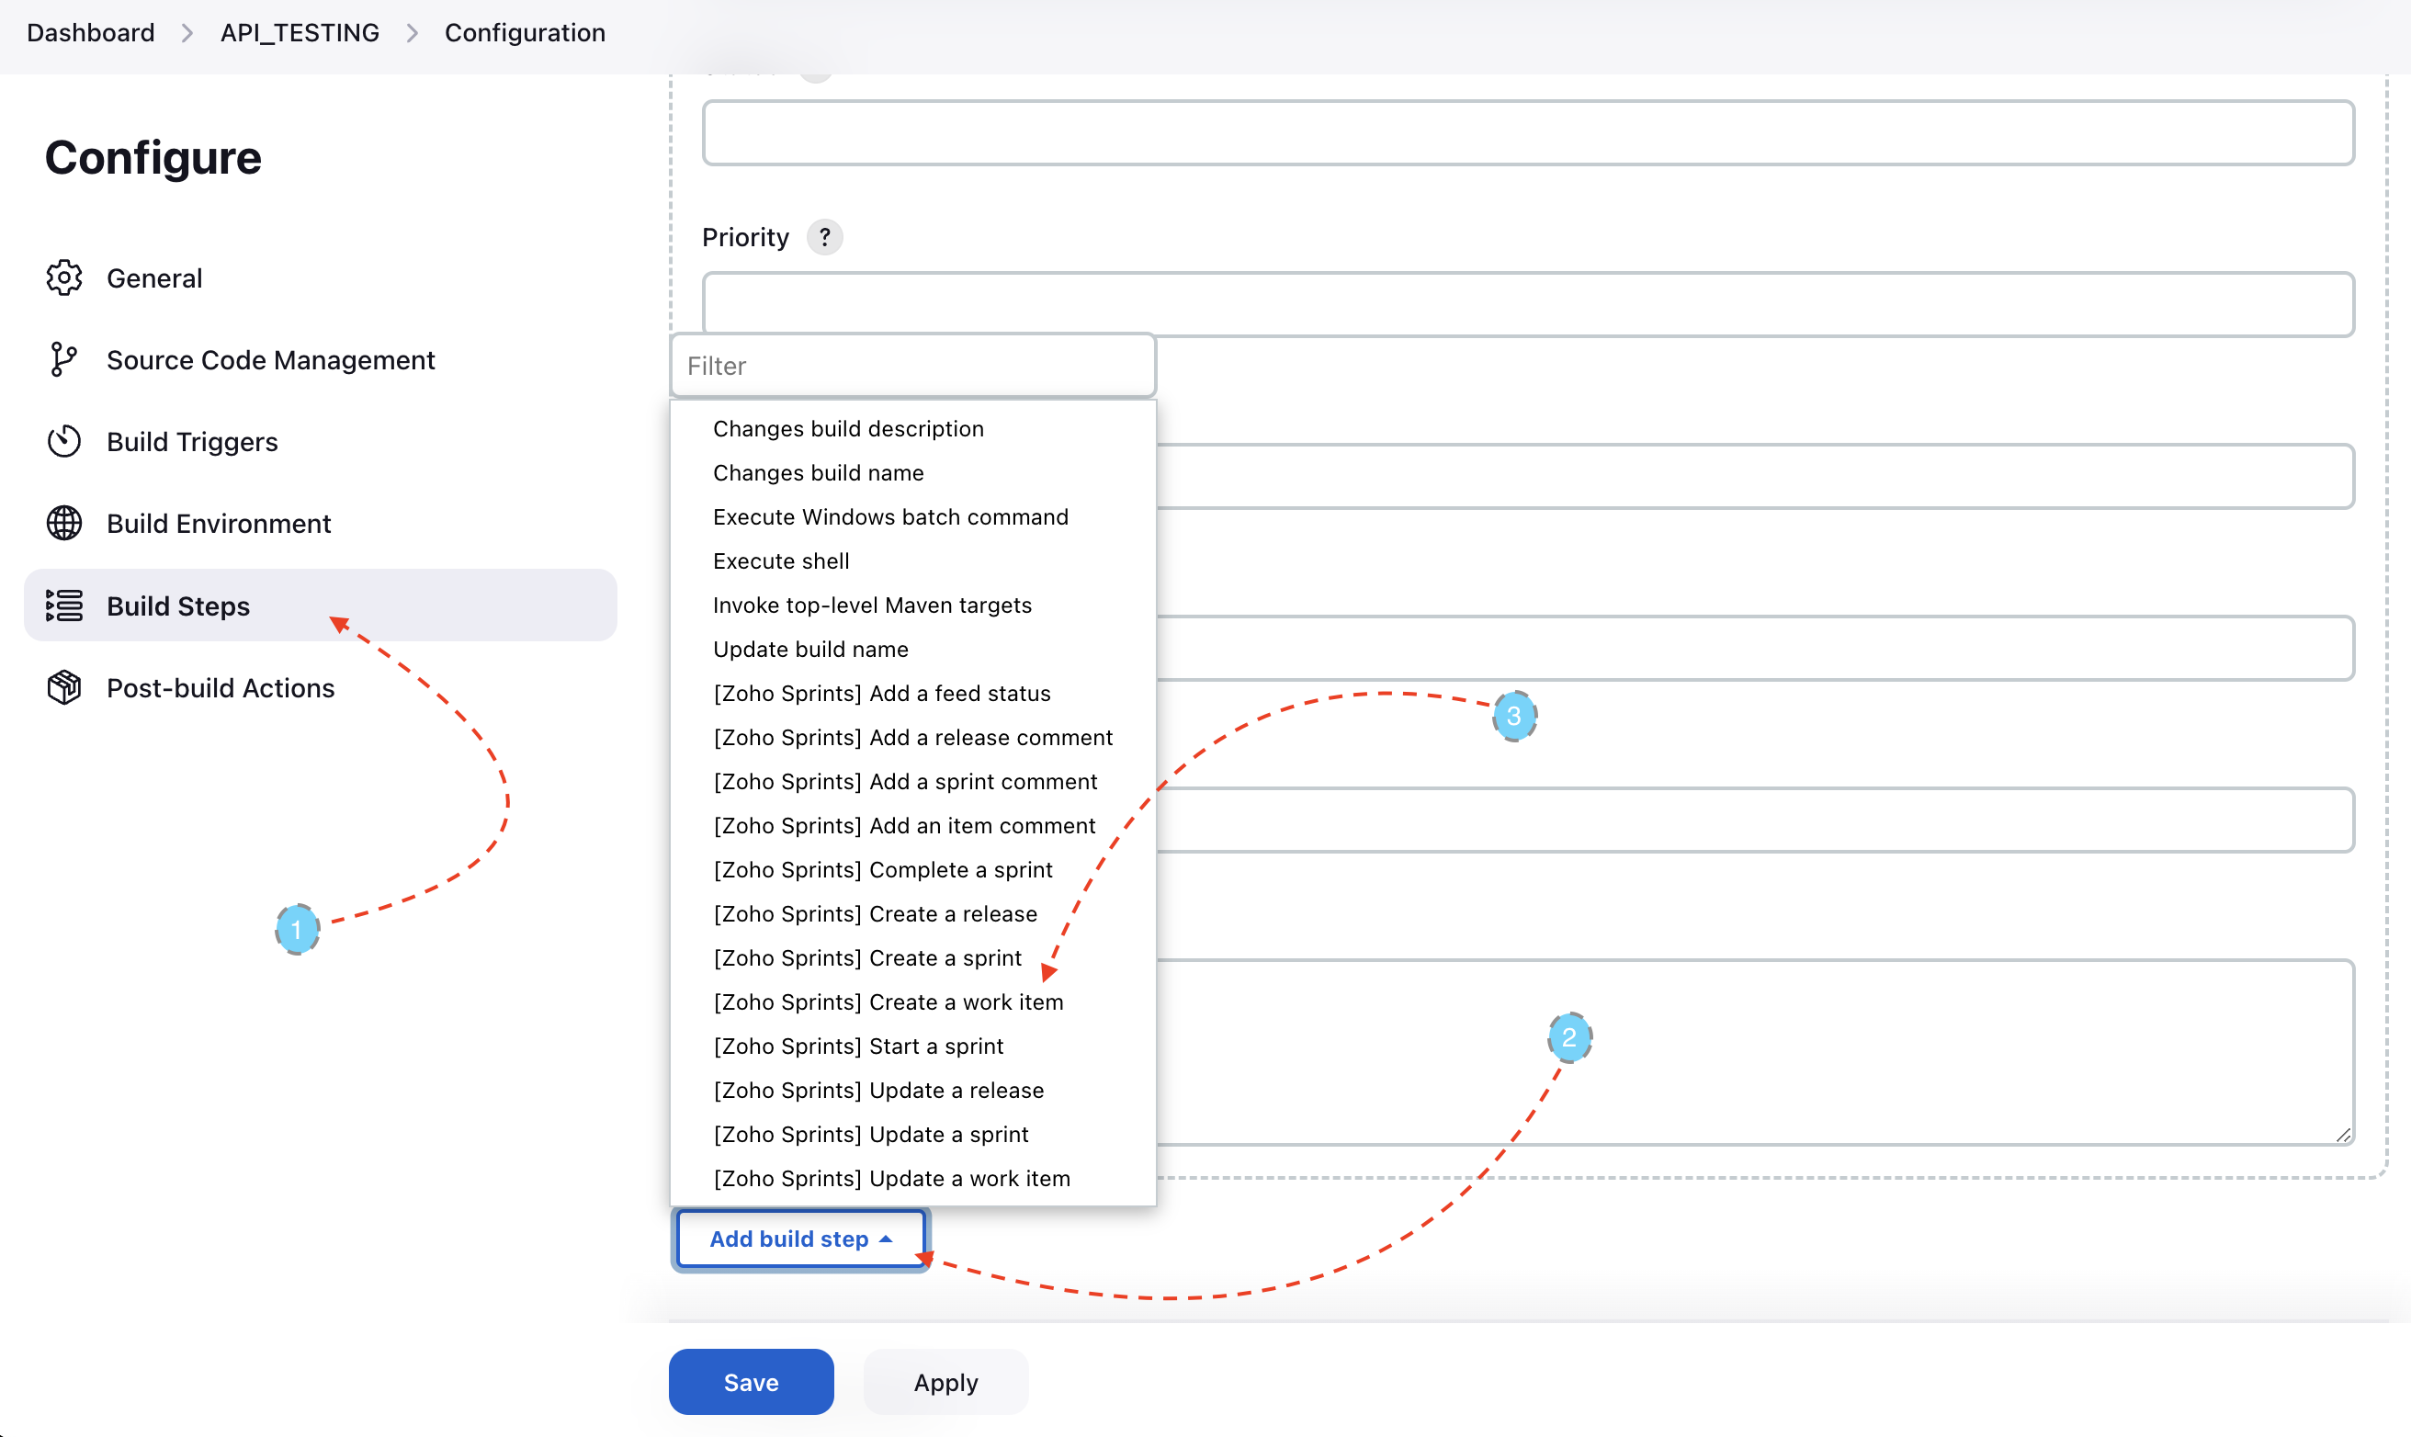The width and height of the screenshot is (2411, 1437).
Task: Choose Zoho Sprints Start a sprint
Action: click(x=913, y=1045)
